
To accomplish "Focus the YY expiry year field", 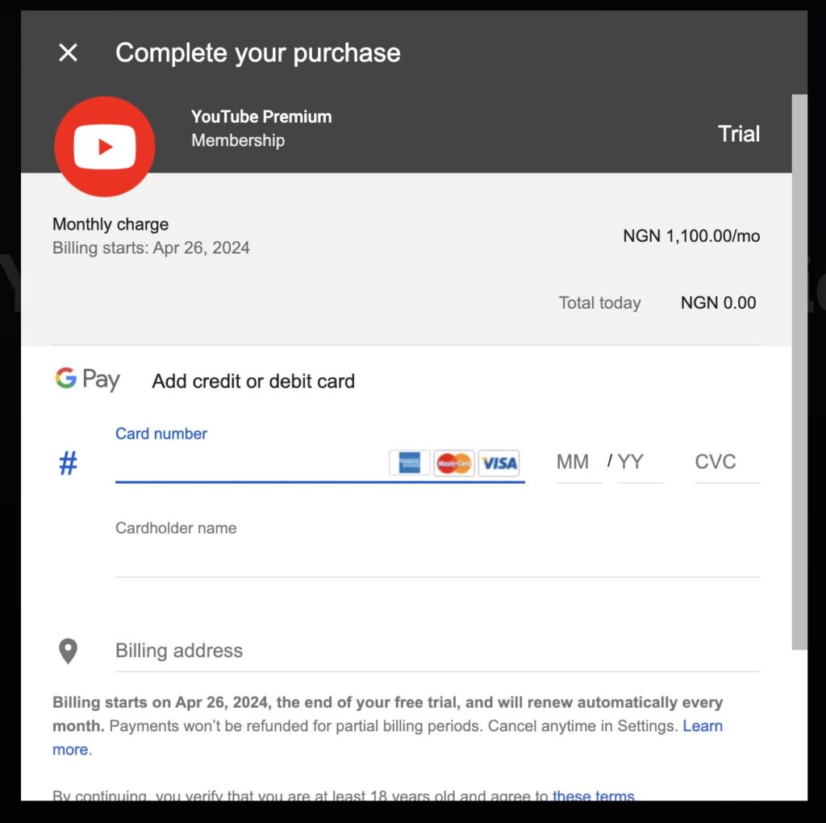I will tap(640, 463).
